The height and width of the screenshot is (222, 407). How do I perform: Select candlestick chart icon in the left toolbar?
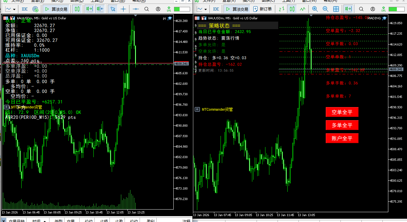click(77, 9)
